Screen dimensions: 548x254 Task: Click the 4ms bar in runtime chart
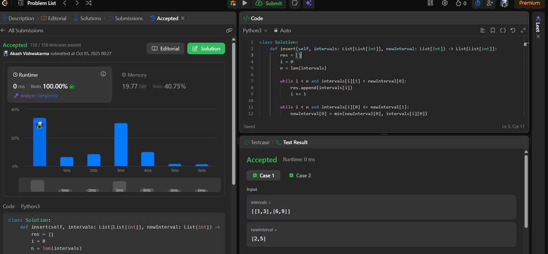pyautogui.click(x=148, y=159)
